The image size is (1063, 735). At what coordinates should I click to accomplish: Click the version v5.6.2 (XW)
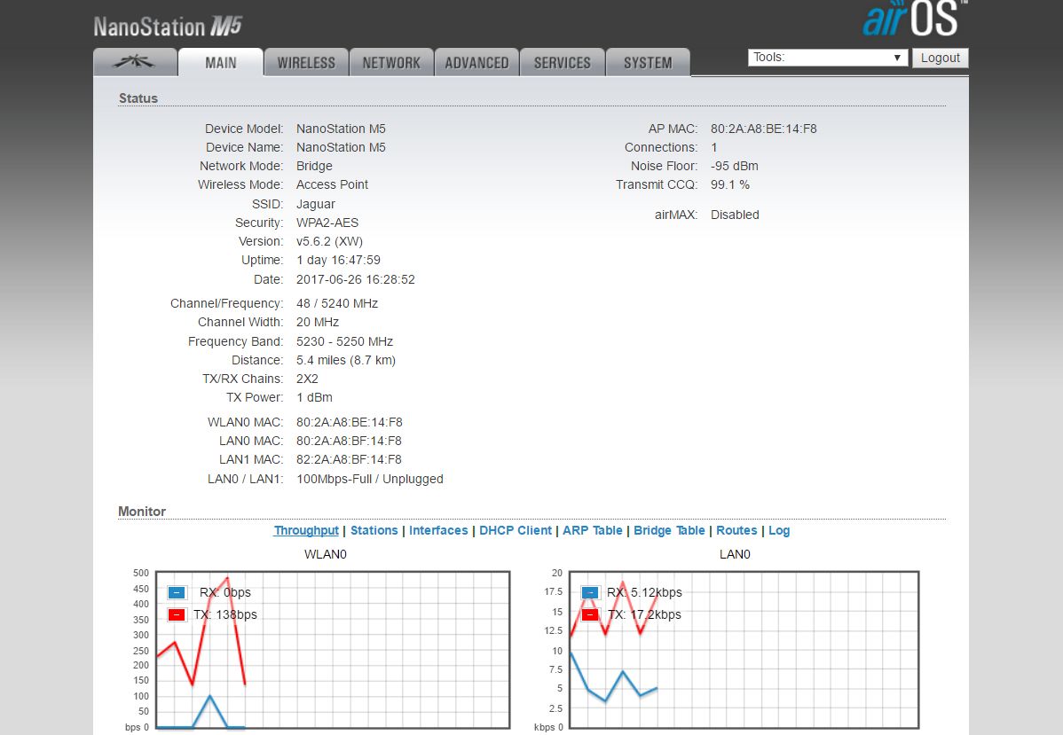coord(329,241)
